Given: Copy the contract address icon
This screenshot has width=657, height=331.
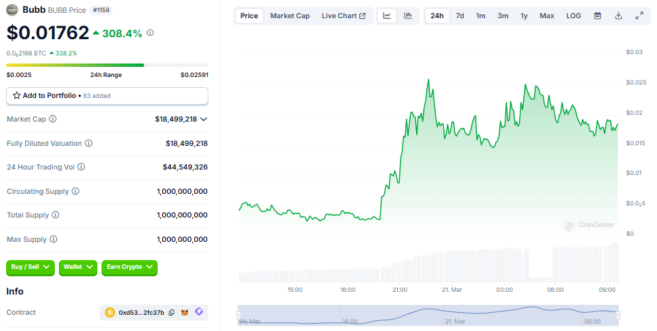Looking at the screenshot, I should [171, 313].
